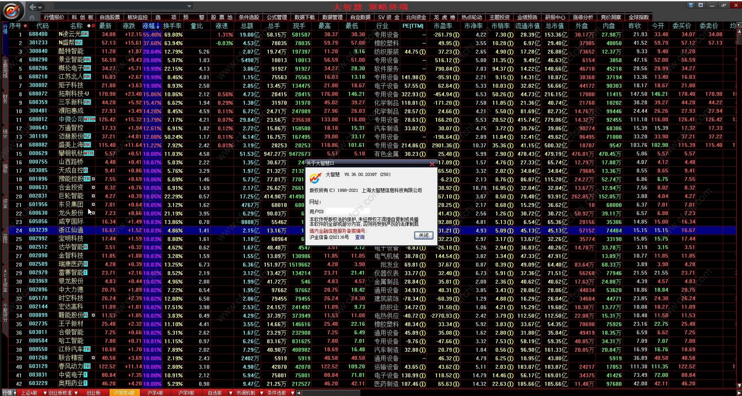
Task: Open the 龙虎榜 toolbar menu
Action: (x=444, y=17)
